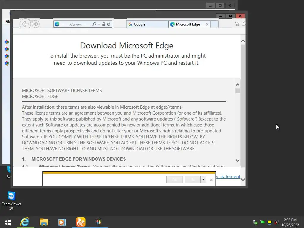
Task: Click MICROSOFT EDGE FOR WINDOWS DEVICES heading
Action: pyautogui.click(x=78, y=159)
